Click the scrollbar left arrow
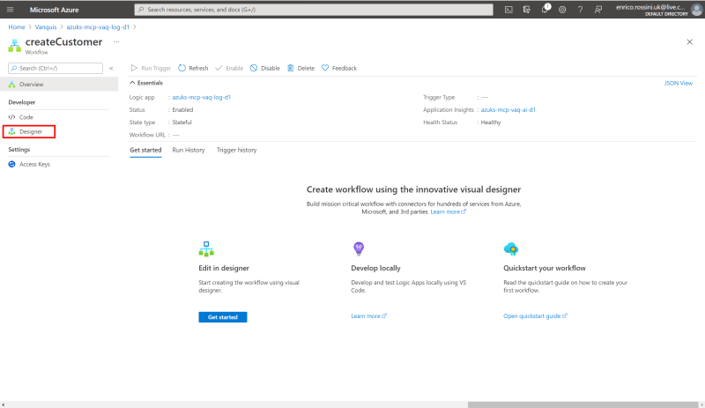Image resolution: width=705 pixels, height=408 pixels. 4,404
